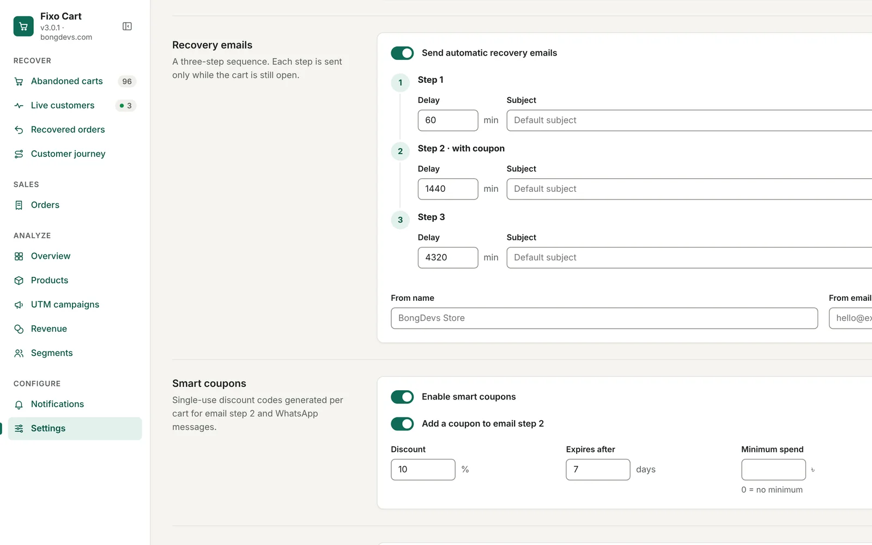Click the Step 2 delay field showing 1440
Viewport: 872px width, 545px height.
pyautogui.click(x=448, y=189)
